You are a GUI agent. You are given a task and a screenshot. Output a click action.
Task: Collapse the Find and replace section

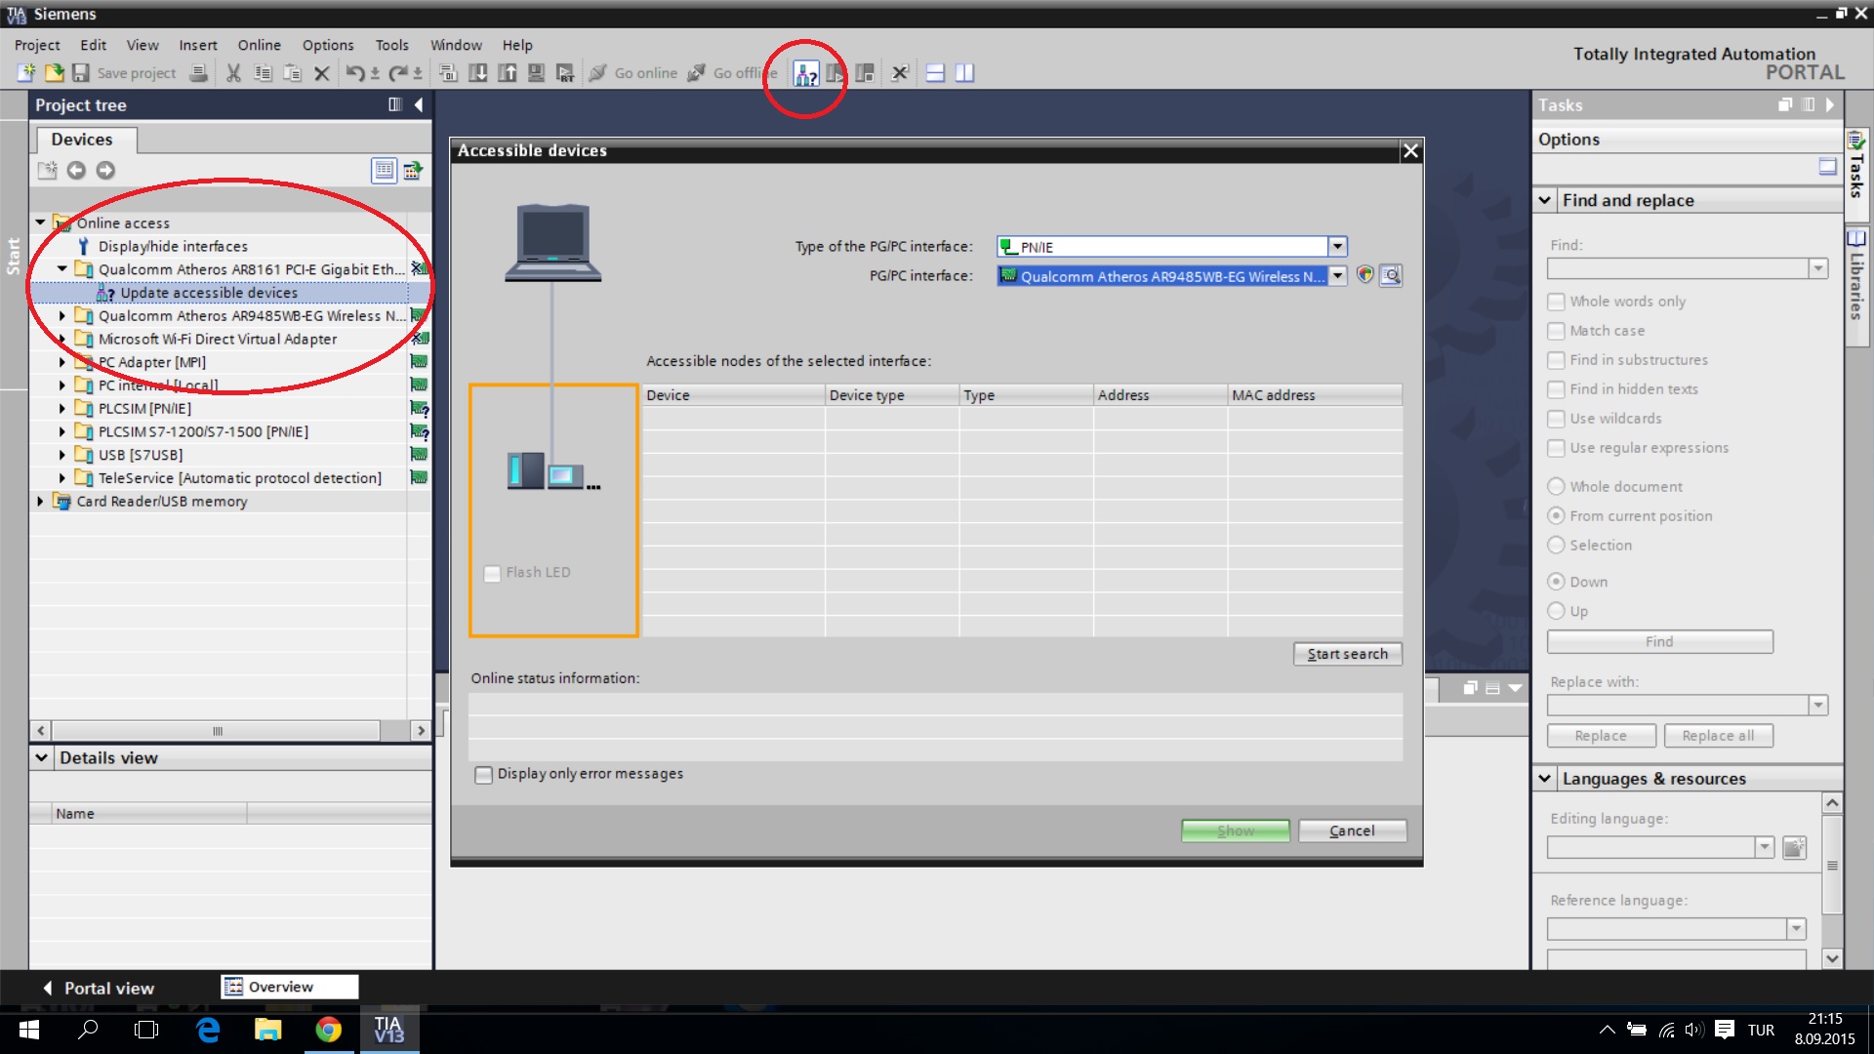pyautogui.click(x=1544, y=201)
